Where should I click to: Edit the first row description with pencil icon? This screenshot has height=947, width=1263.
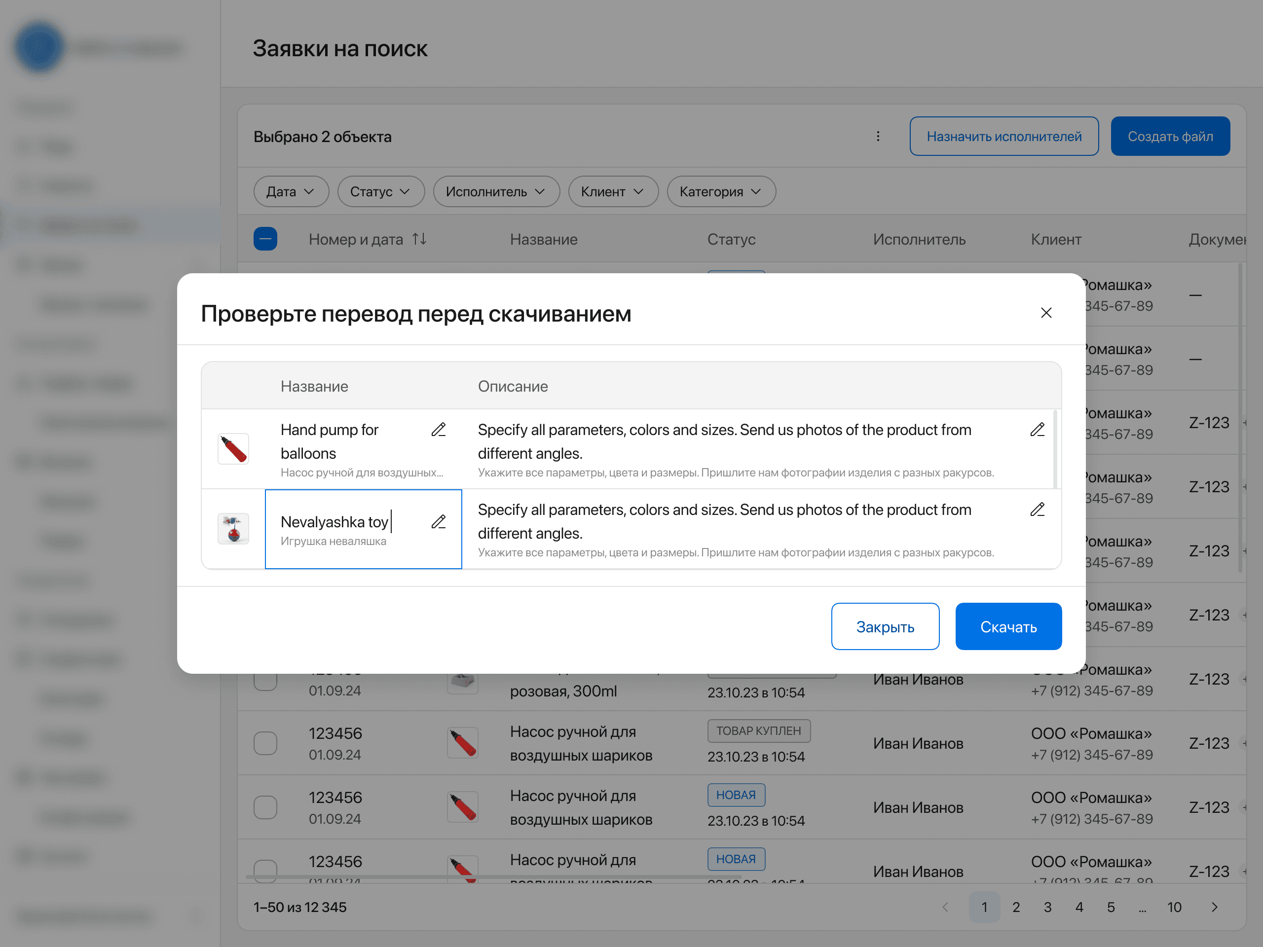click(1037, 430)
